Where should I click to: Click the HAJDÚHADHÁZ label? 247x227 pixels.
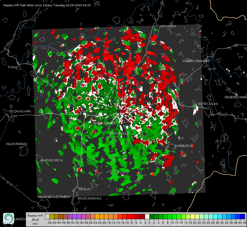pos(90,198)
